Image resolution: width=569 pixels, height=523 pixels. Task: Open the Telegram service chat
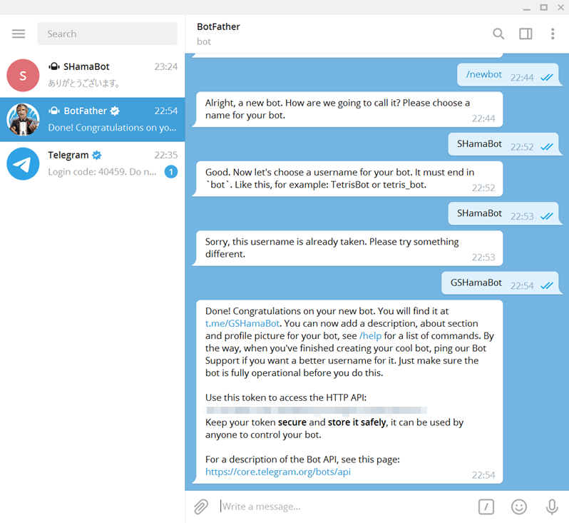click(107, 163)
